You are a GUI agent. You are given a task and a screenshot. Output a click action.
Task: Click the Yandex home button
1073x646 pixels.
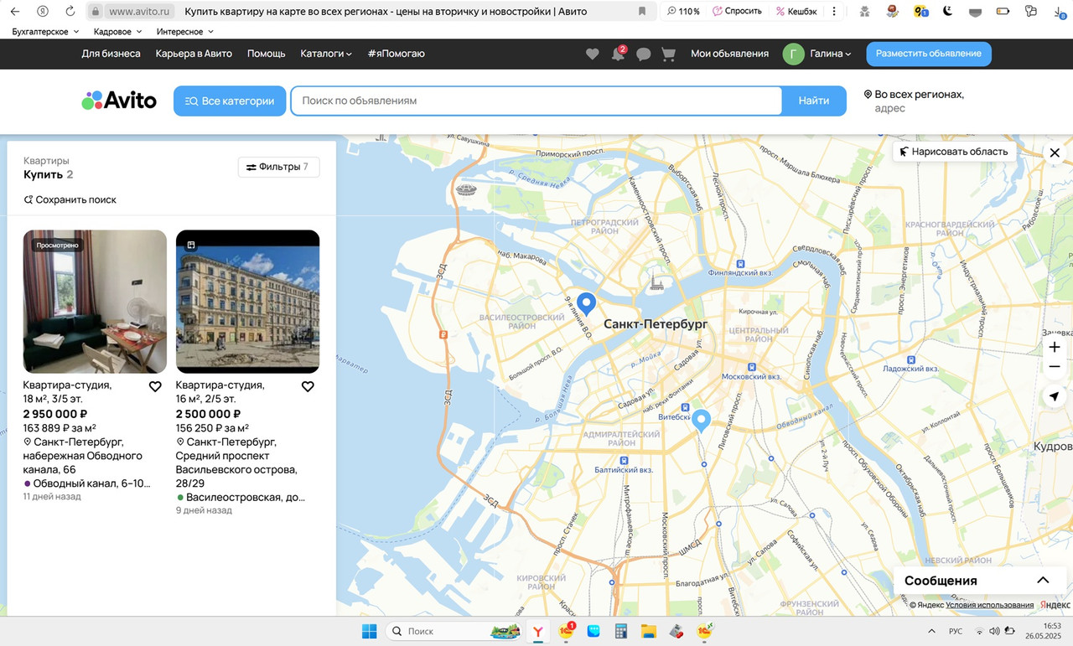tap(42, 12)
